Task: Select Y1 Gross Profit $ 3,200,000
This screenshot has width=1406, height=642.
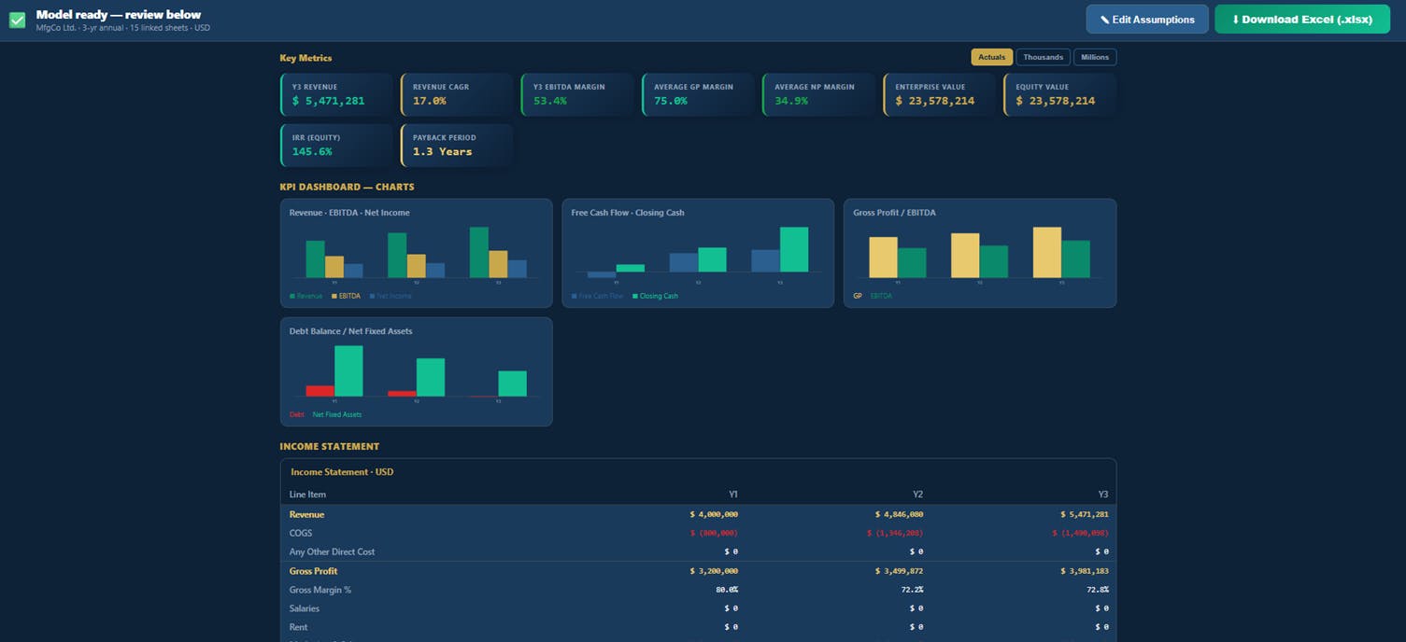Action: (x=714, y=571)
